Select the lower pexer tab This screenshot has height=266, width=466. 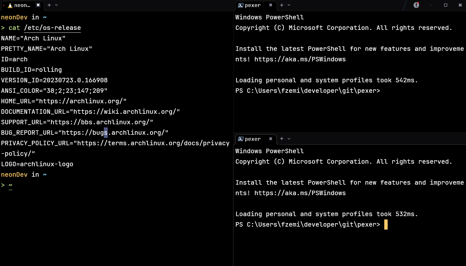click(x=255, y=139)
